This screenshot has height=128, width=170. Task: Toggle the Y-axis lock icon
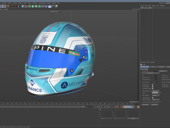click(x=1, y=6)
